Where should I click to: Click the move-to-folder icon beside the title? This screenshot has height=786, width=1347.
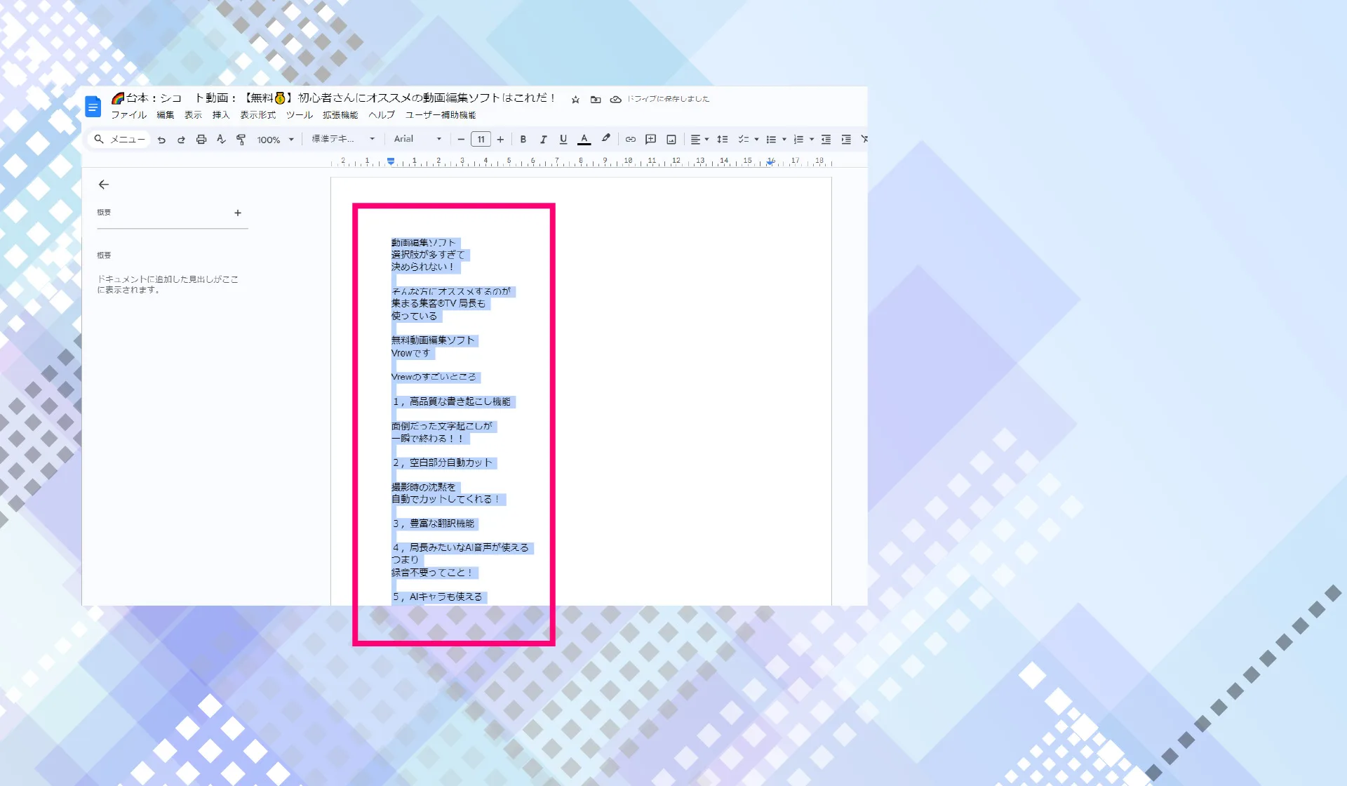point(596,100)
